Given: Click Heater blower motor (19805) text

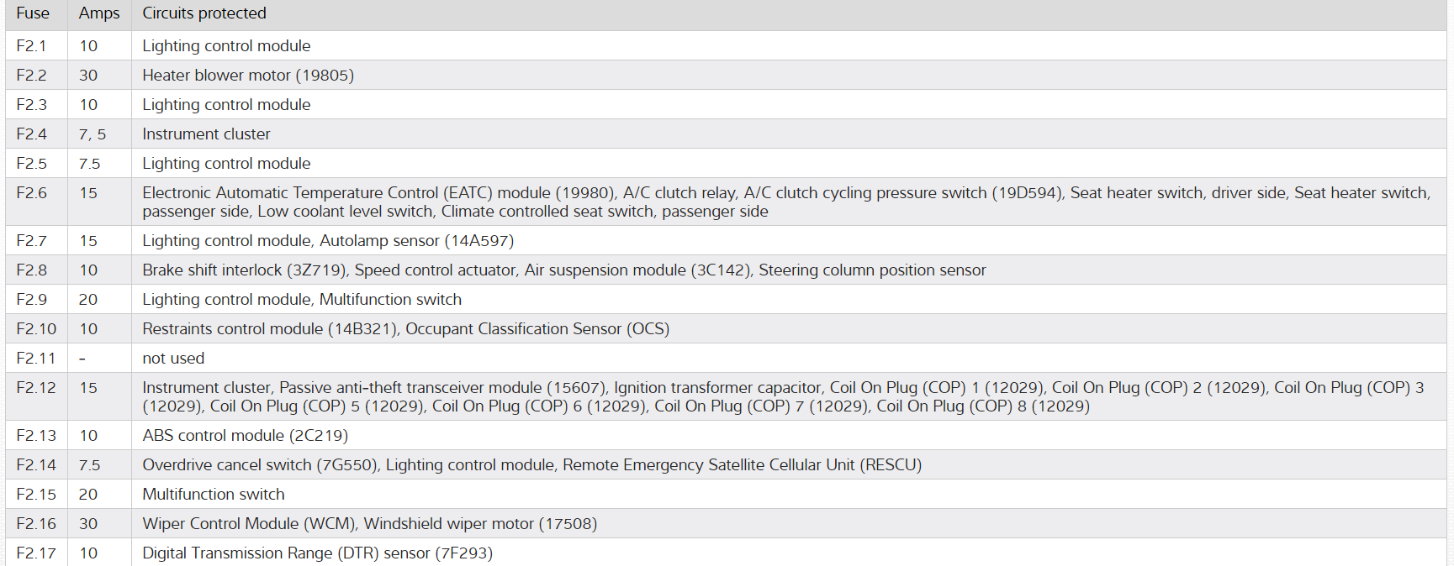Looking at the screenshot, I should pyautogui.click(x=248, y=76).
